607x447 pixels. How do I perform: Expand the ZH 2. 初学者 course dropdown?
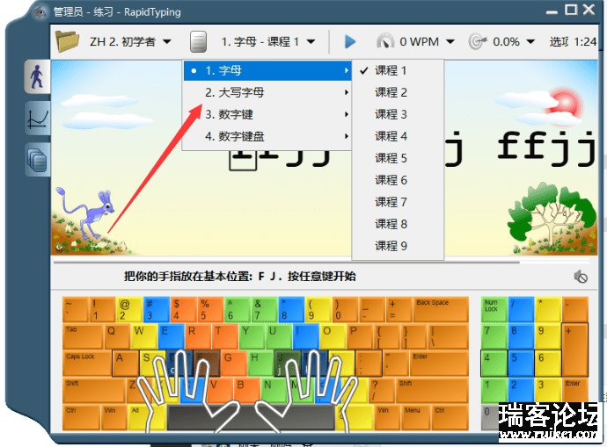tap(167, 41)
